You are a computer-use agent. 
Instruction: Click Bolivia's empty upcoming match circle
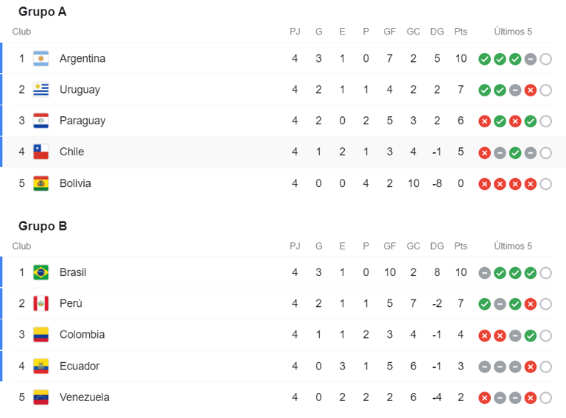pyautogui.click(x=546, y=184)
